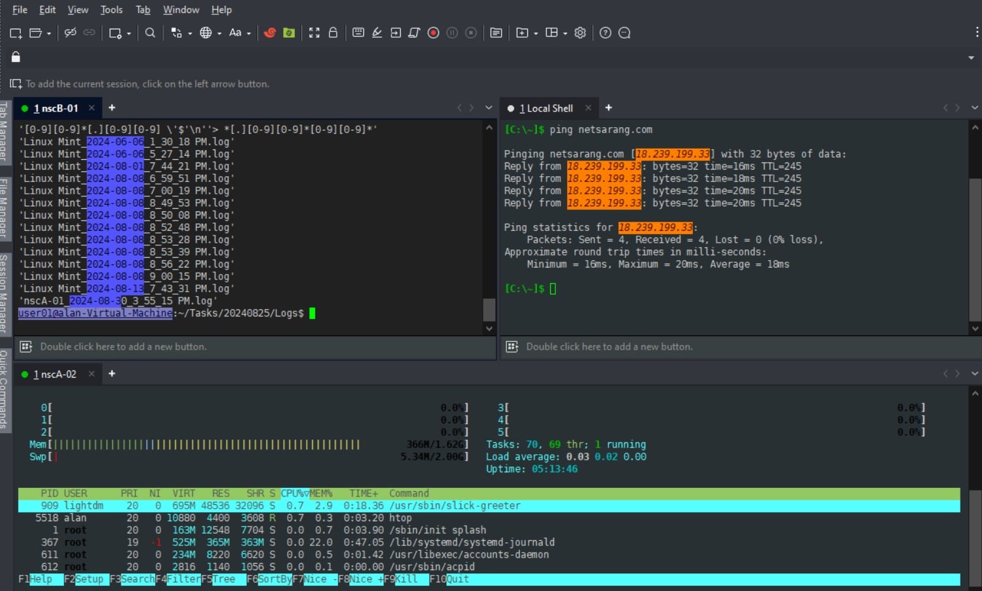The height and width of the screenshot is (591, 982).
Task: Click the Encoding globe icon
Action: [206, 33]
